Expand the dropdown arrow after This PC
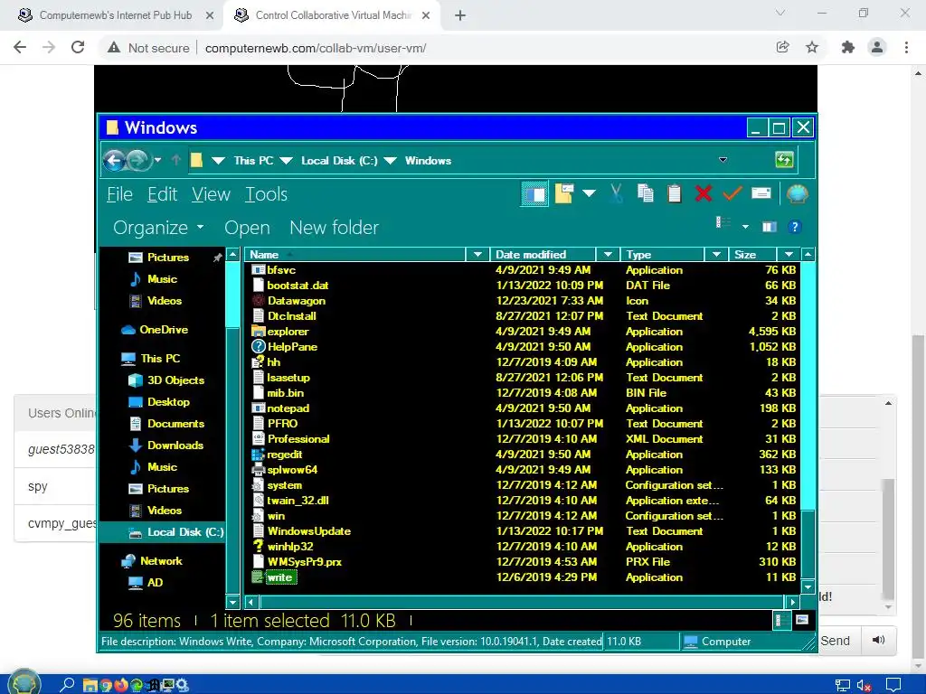Screen dimensions: 926x694 point(286,161)
